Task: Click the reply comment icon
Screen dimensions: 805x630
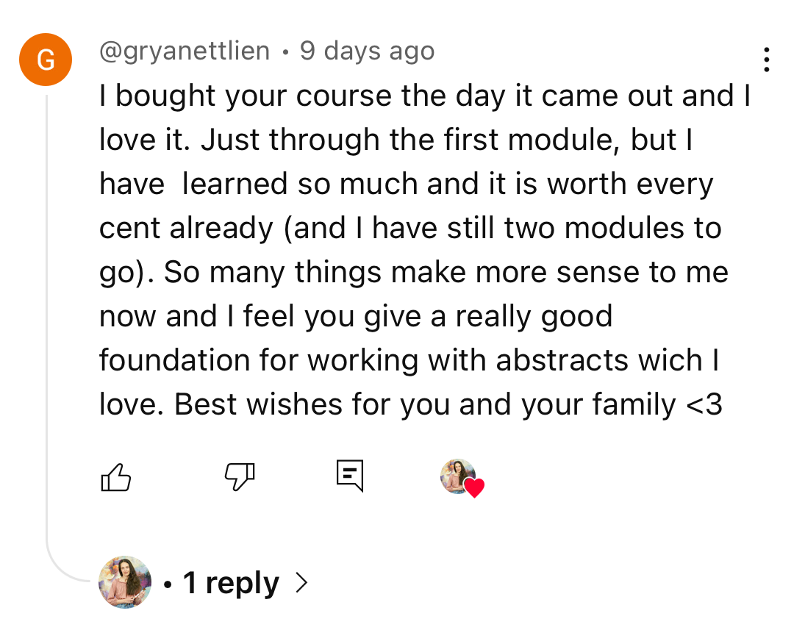Action: coord(349,476)
